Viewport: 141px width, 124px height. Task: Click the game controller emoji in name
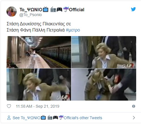(x=59, y=10)
